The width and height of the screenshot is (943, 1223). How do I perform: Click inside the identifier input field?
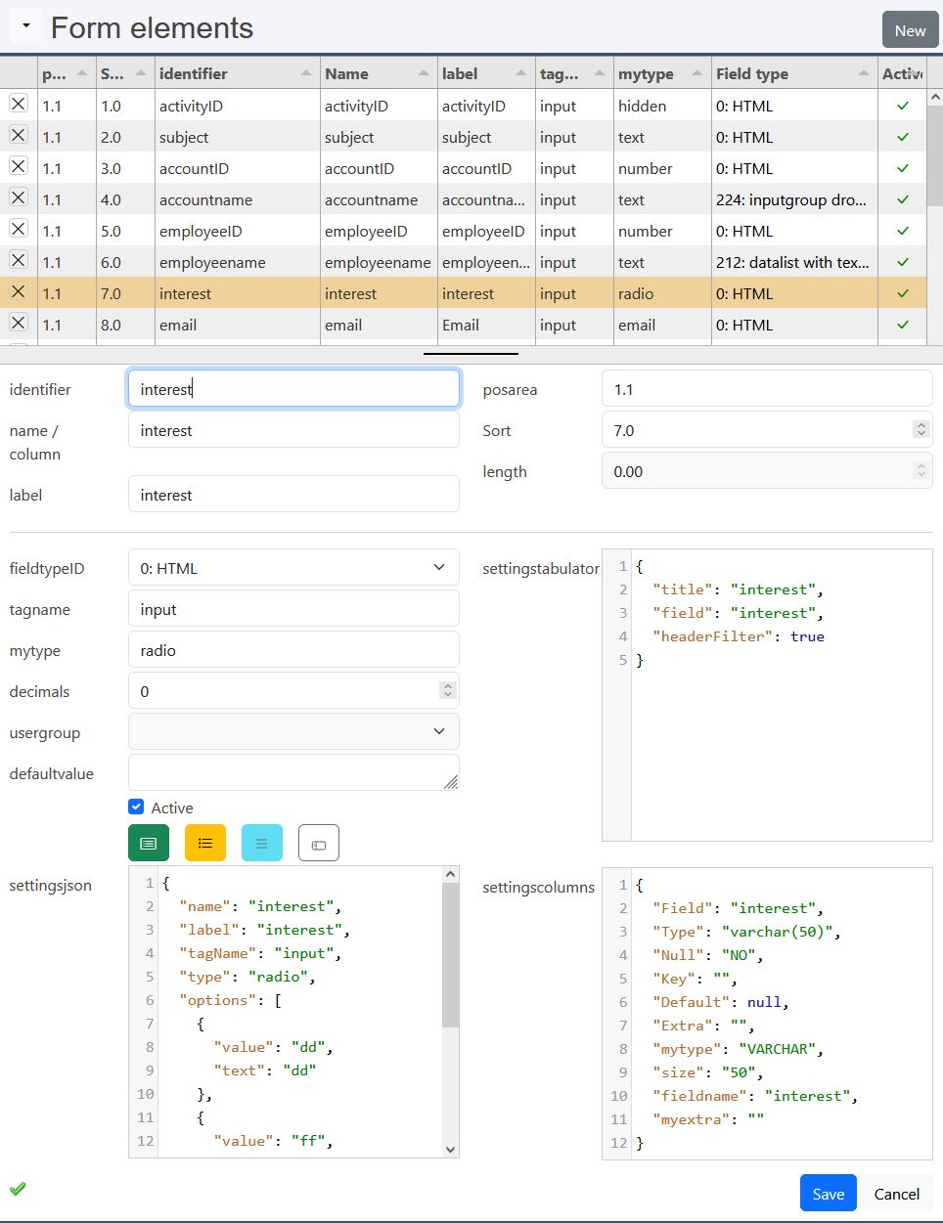tap(292, 388)
